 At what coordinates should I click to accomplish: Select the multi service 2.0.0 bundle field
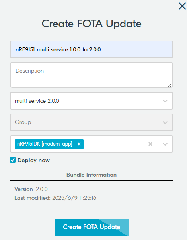84,101
